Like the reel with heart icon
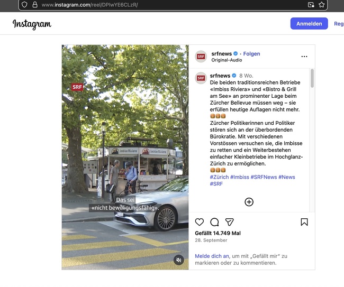The height and width of the screenshot is (287, 344). pyautogui.click(x=200, y=222)
